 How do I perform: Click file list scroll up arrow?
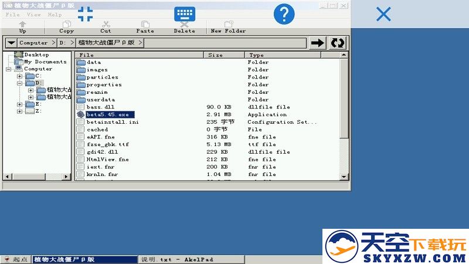coord(344,55)
